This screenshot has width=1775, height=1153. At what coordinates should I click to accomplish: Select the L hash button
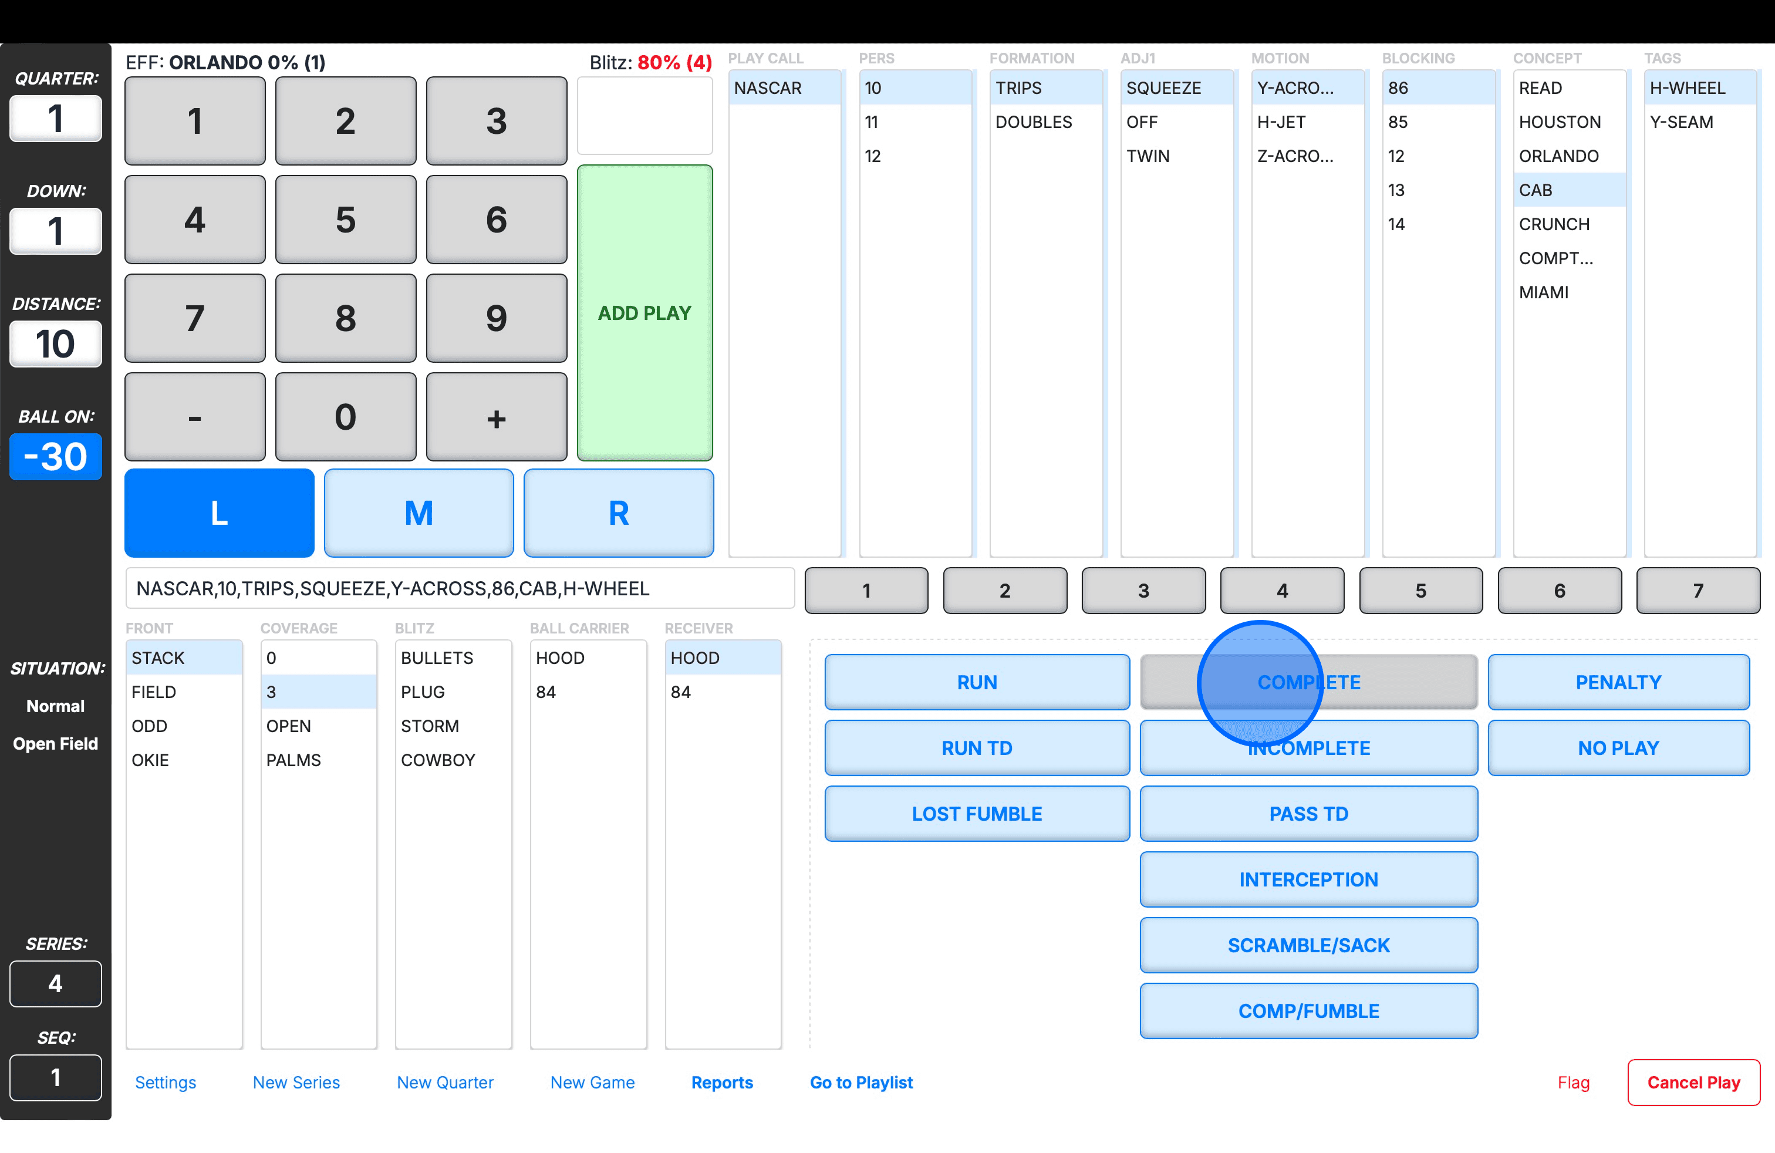(220, 513)
